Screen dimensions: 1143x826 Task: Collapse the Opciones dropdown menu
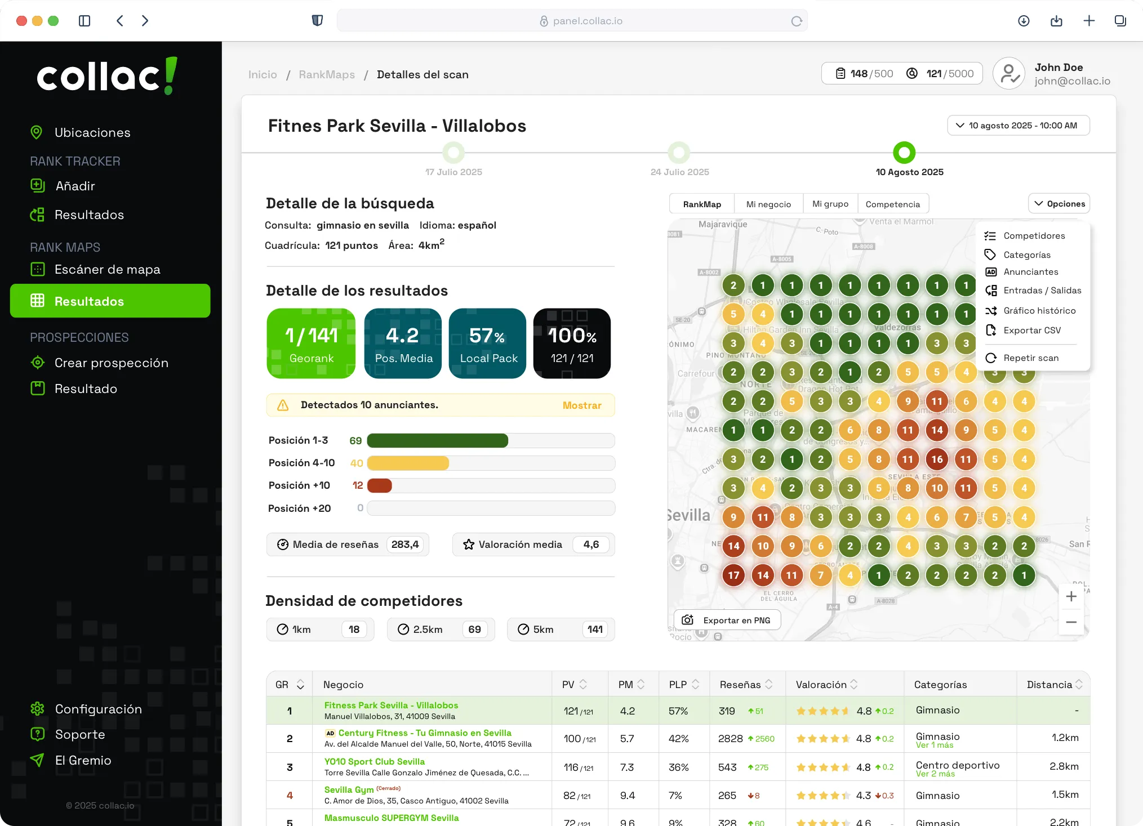pos(1059,204)
